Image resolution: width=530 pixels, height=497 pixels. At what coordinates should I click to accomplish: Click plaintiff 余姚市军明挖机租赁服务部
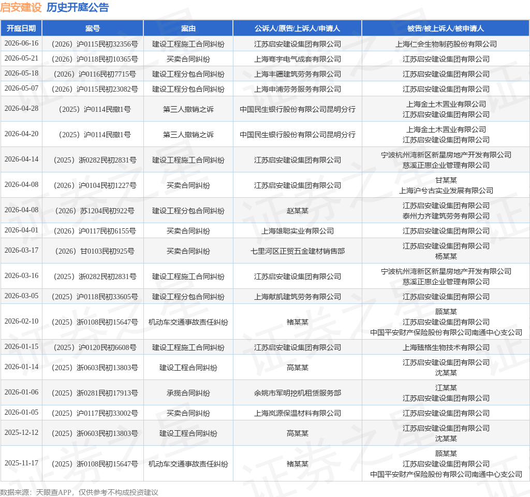(x=298, y=393)
